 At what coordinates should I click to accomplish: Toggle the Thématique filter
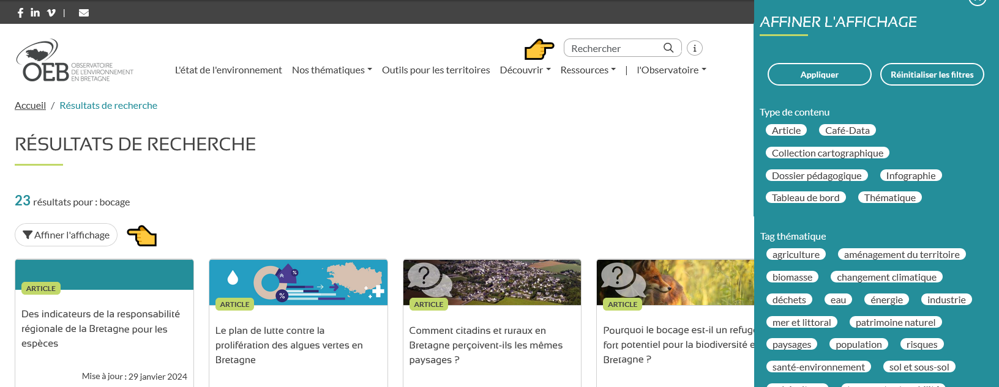click(x=890, y=197)
